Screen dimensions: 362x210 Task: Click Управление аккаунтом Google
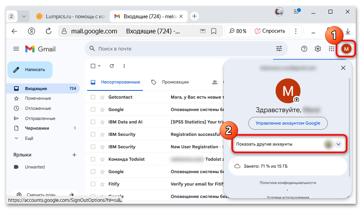[288, 123]
